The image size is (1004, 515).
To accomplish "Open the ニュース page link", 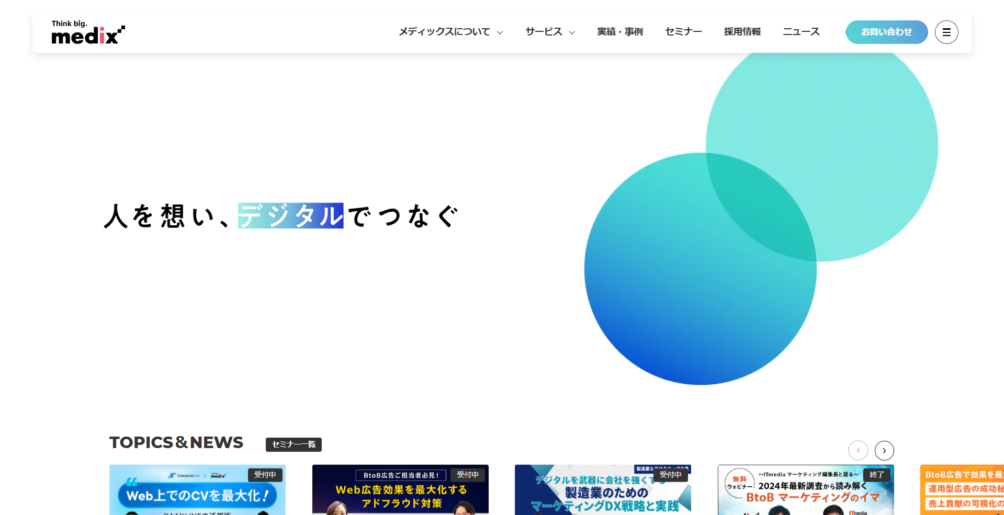I will (x=801, y=32).
